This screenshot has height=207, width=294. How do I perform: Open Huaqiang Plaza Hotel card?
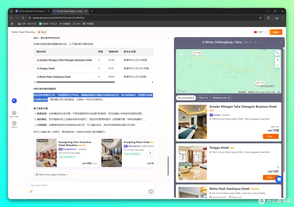coord(127,153)
